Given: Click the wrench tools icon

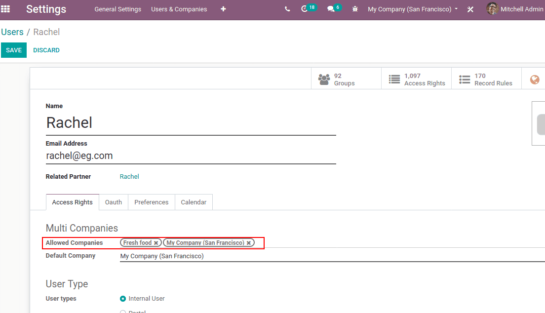Looking at the screenshot, I should [470, 9].
